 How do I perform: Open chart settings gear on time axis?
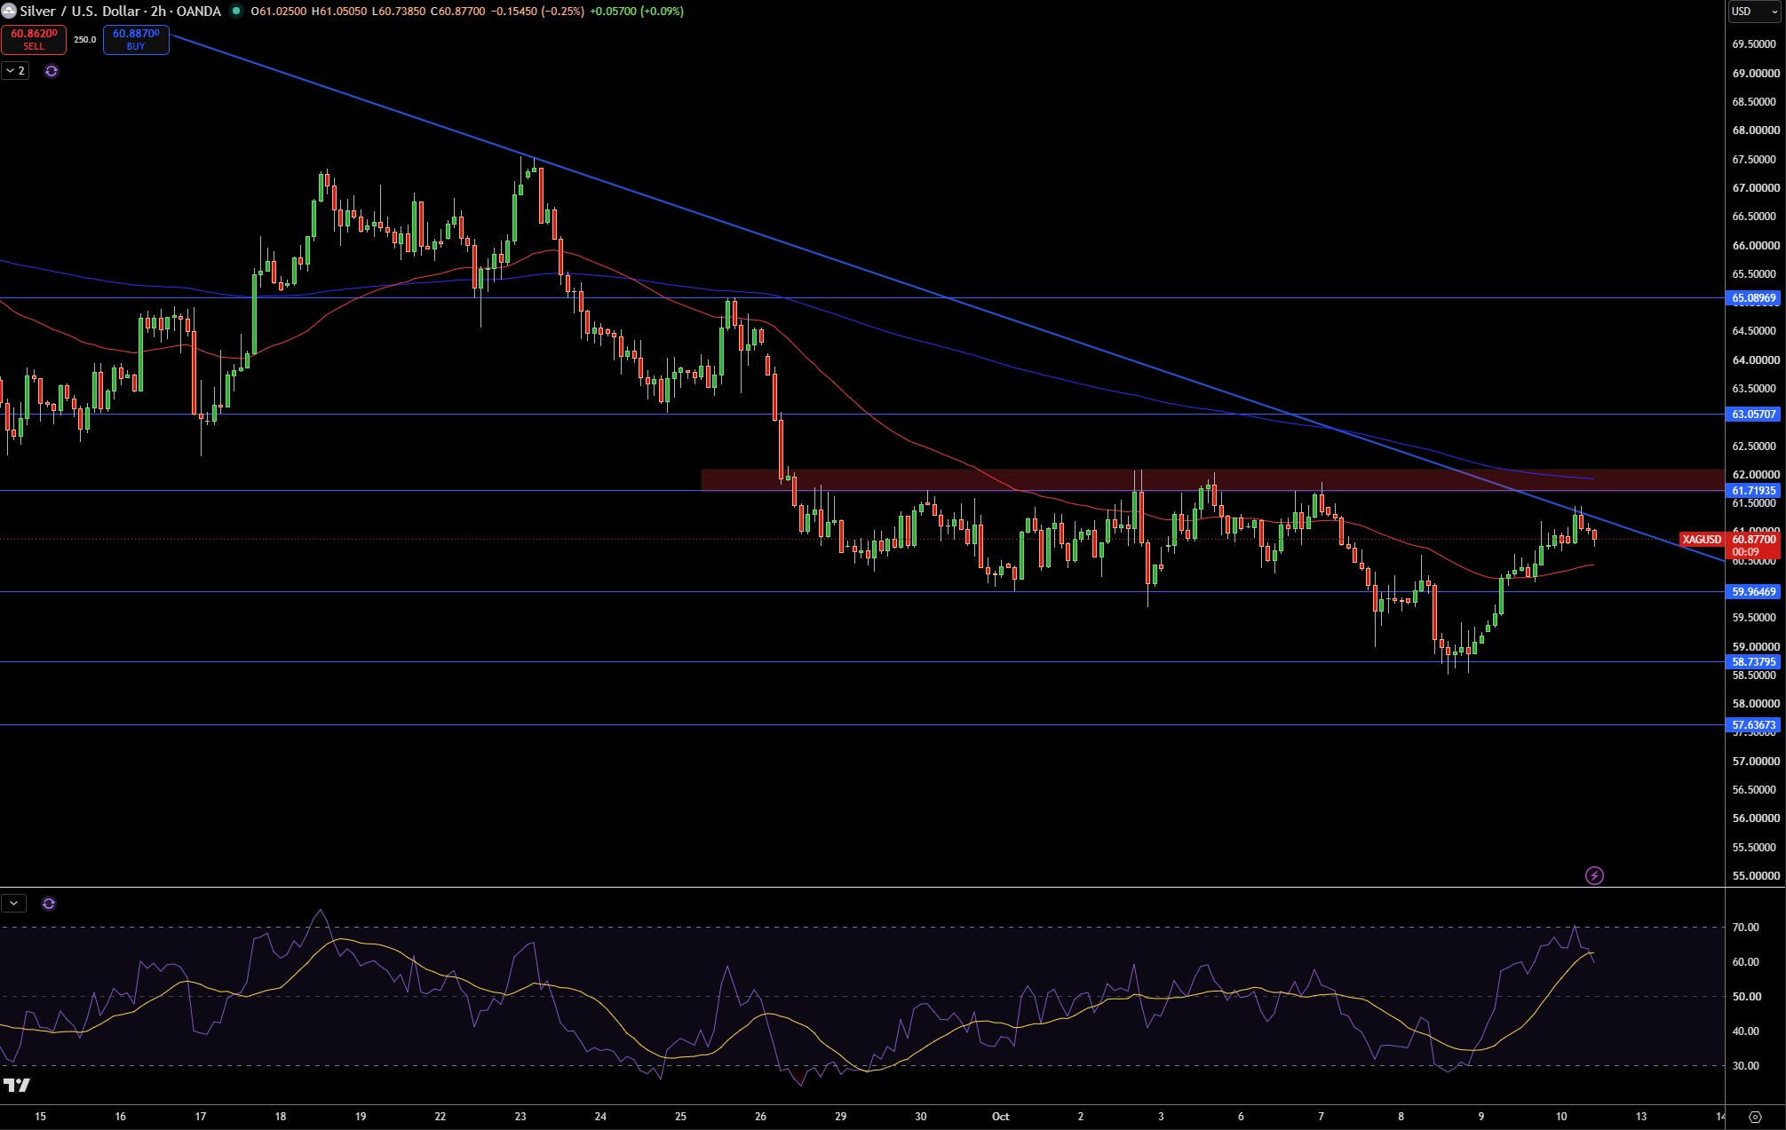(1755, 1117)
